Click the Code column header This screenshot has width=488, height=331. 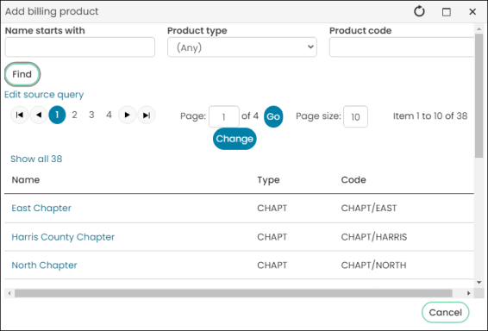pos(353,180)
